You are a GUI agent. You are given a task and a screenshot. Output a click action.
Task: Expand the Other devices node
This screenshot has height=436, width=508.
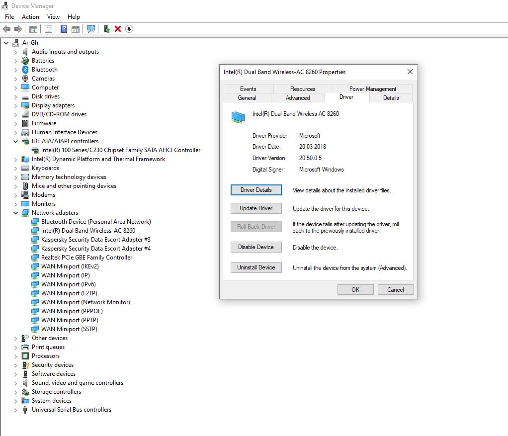(15, 338)
